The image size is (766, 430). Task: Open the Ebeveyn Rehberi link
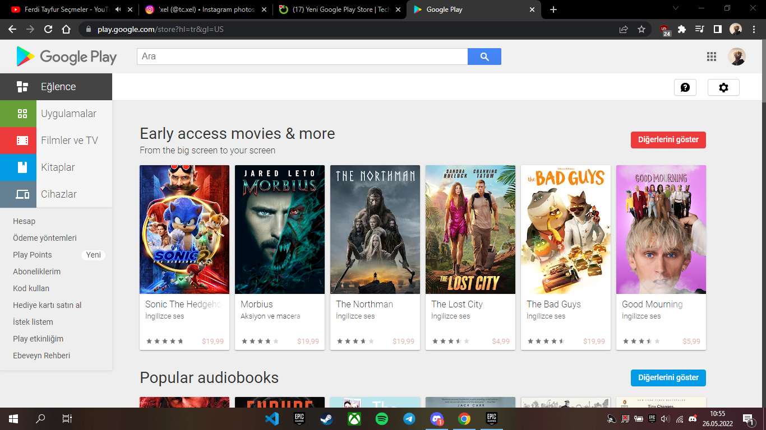[41, 356]
